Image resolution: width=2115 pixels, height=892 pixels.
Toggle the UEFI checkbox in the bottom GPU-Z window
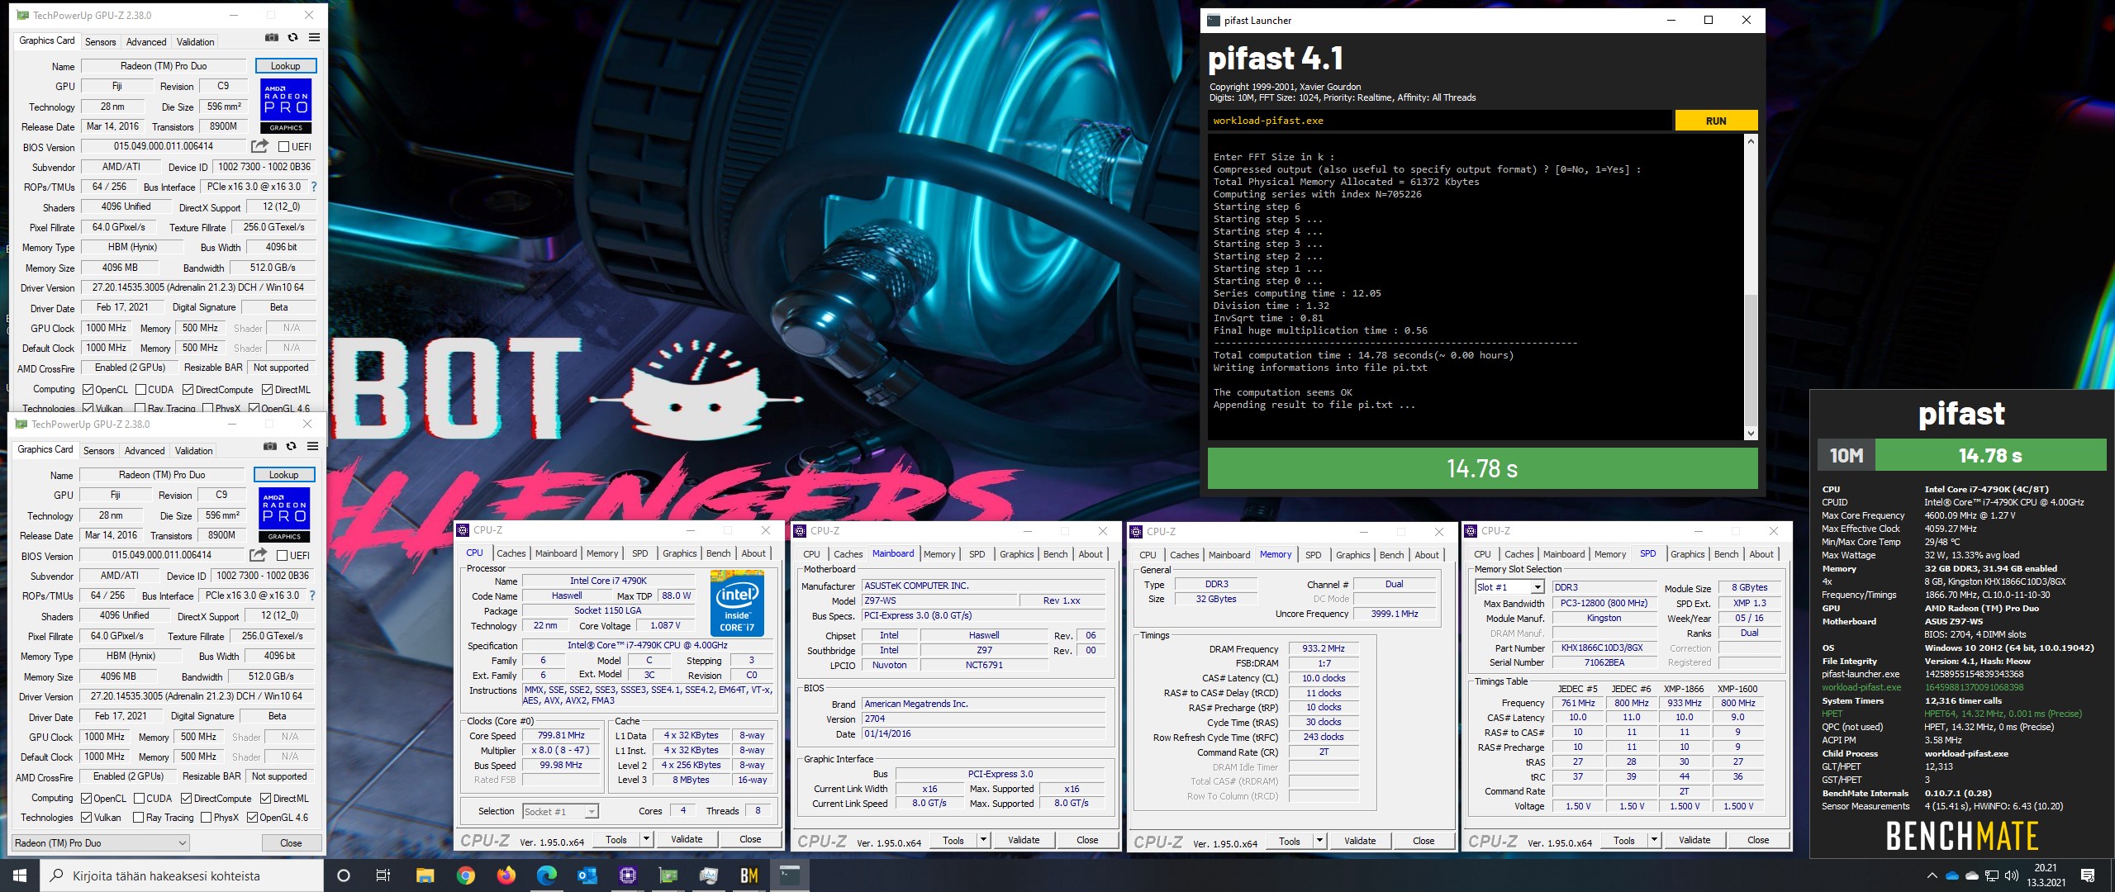[283, 556]
